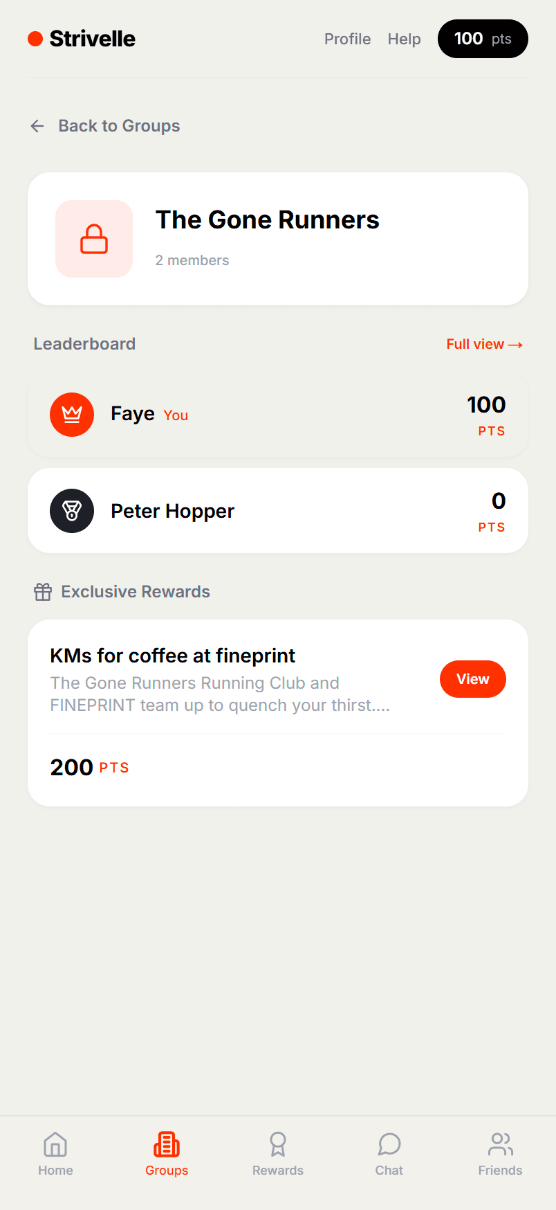
Task: Click the 100 pts balance badge
Action: 483,39
